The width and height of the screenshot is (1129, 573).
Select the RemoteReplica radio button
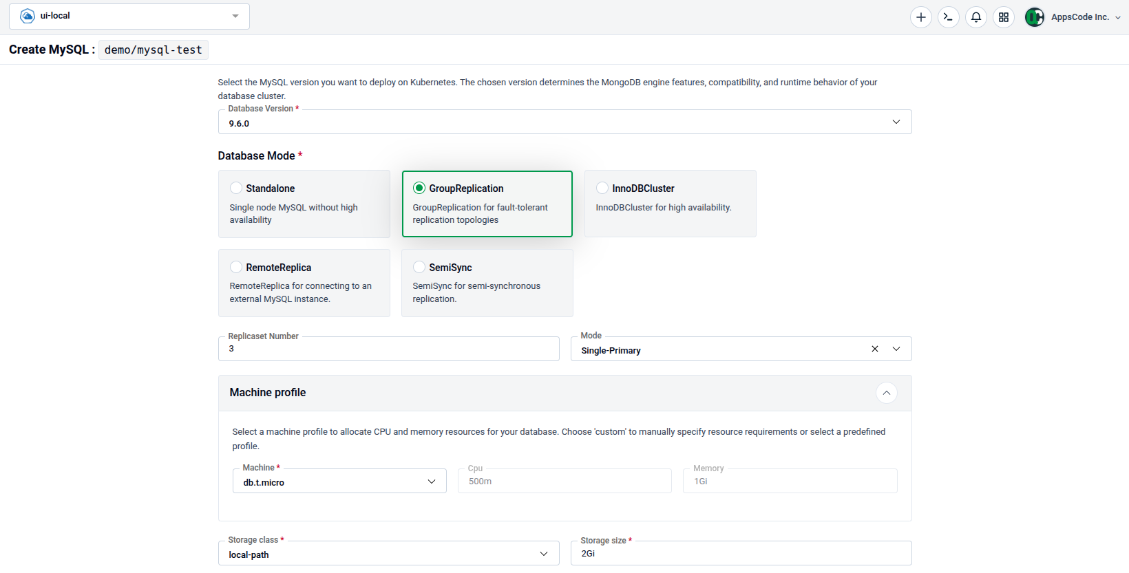236,267
